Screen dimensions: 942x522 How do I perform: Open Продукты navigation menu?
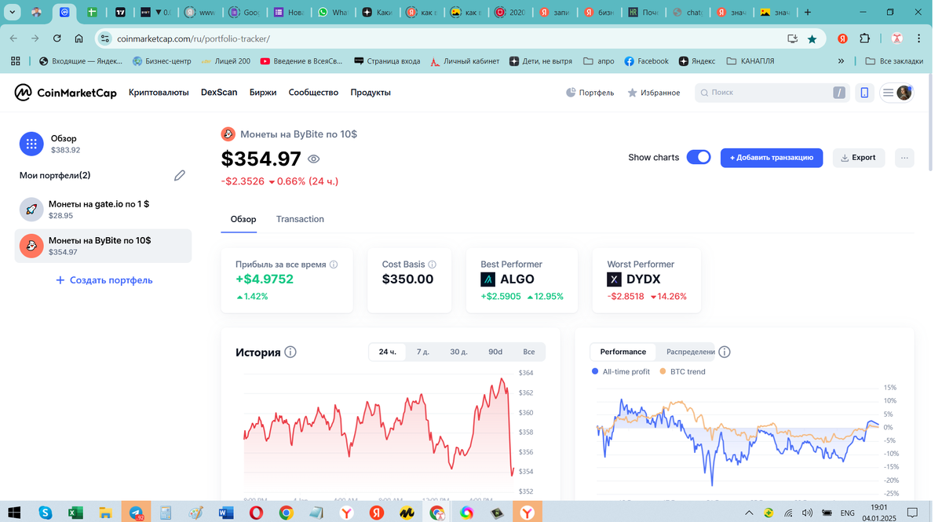(x=371, y=93)
